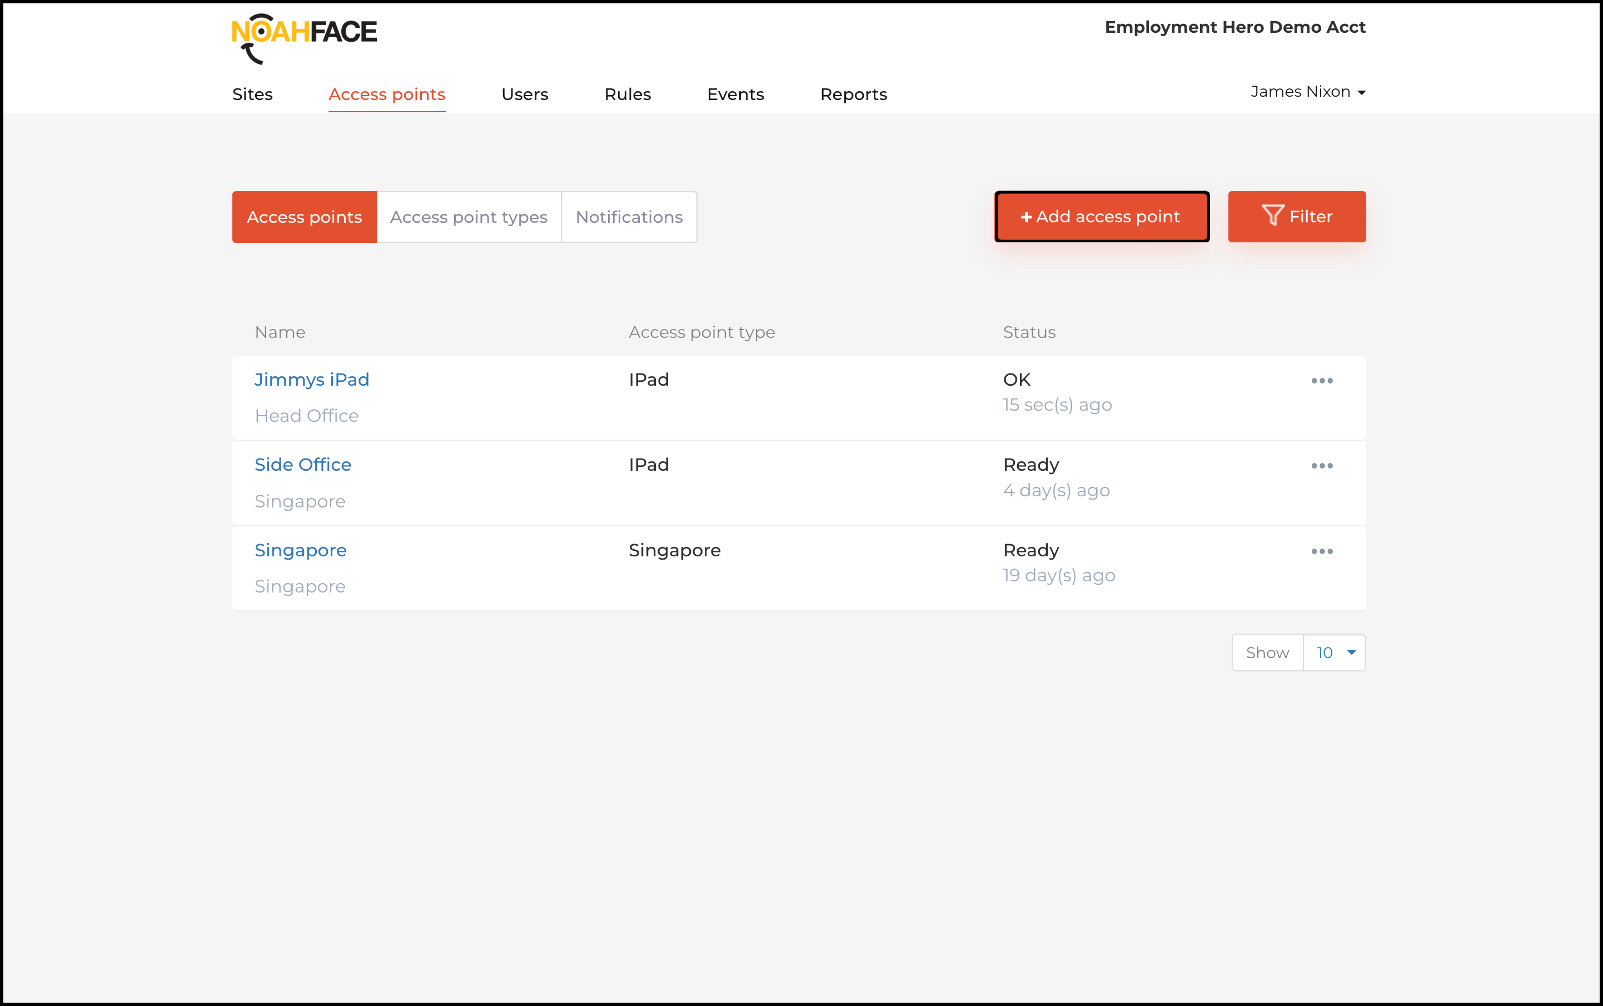Go to the Reports section
1603x1006 pixels.
click(853, 94)
